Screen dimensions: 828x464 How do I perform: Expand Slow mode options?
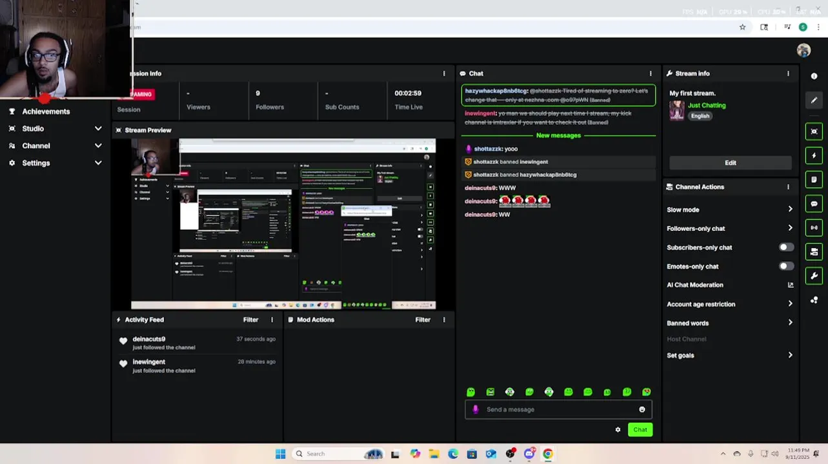790,209
